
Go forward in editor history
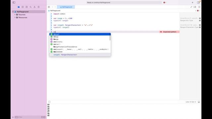(55, 7)
